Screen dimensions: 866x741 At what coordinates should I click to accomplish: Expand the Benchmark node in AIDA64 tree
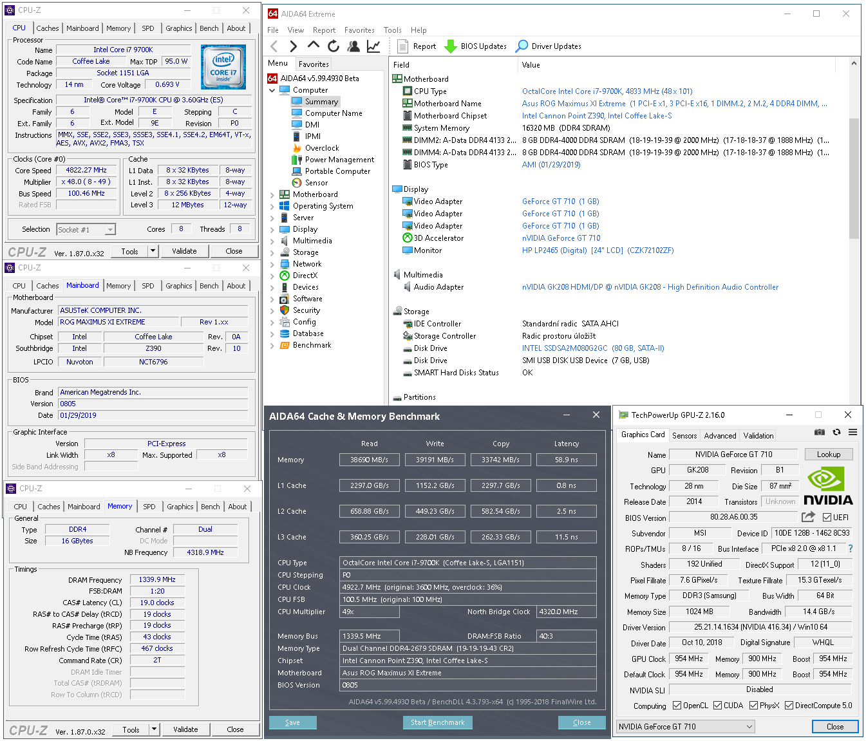tap(272, 345)
